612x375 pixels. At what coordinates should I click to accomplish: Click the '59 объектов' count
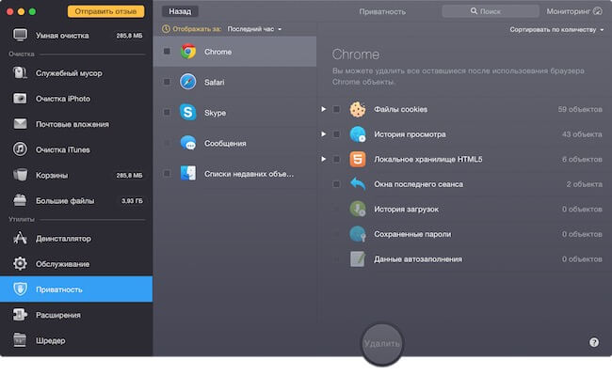(580, 109)
